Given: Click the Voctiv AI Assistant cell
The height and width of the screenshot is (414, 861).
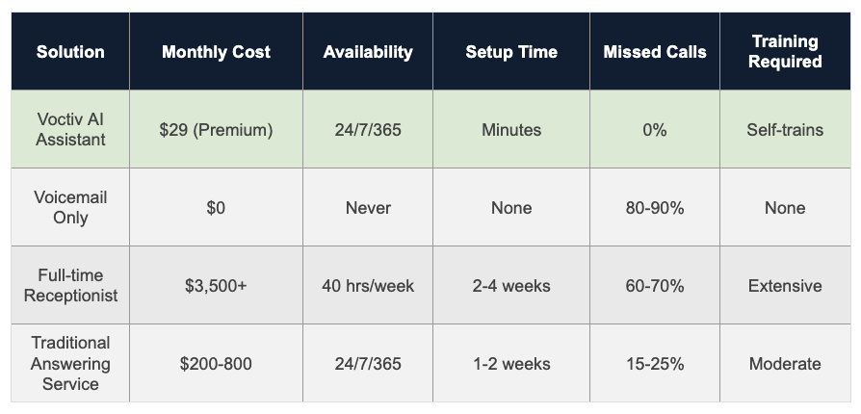Looking at the screenshot, I should click(x=70, y=129).
